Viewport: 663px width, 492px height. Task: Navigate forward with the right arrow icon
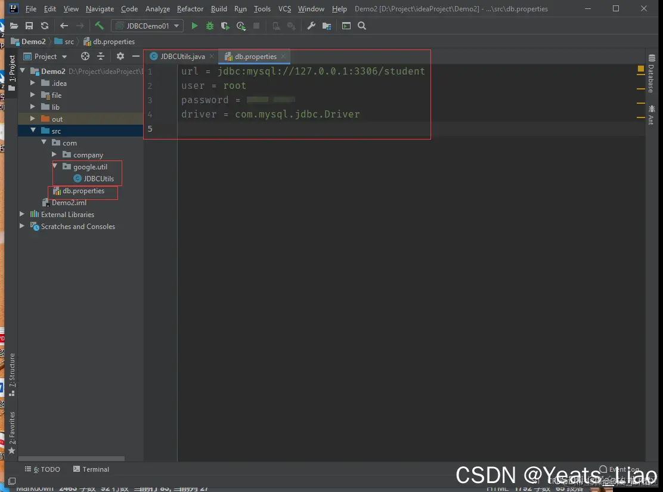coord(79,26)
